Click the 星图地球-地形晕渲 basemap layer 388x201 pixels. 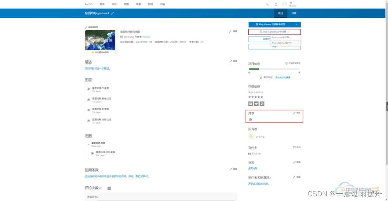106,152
